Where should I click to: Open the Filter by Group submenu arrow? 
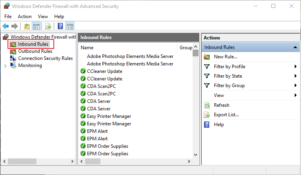coord(295,85)
